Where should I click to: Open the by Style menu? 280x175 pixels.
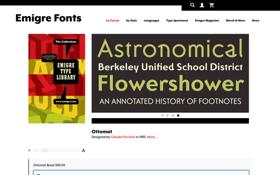(x=131, y=21)
